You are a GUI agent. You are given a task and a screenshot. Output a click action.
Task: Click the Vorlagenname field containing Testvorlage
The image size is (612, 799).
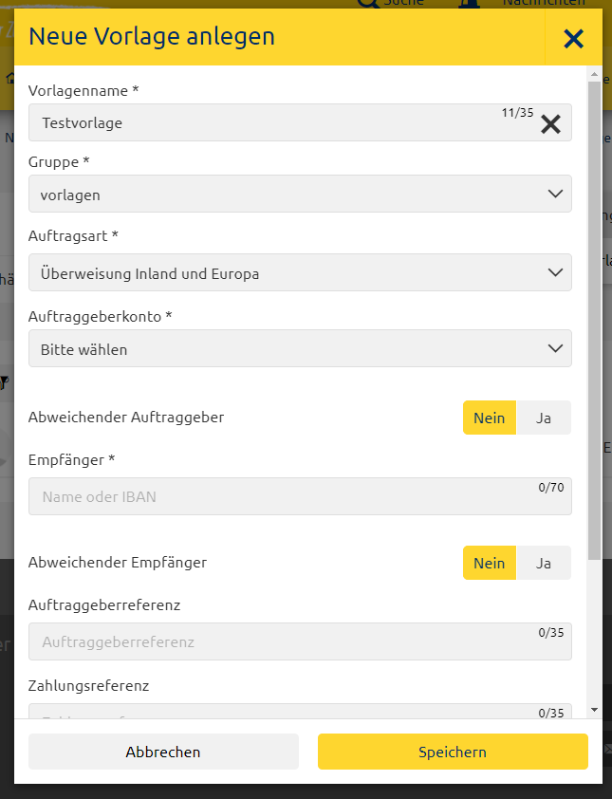coord(300,122)
